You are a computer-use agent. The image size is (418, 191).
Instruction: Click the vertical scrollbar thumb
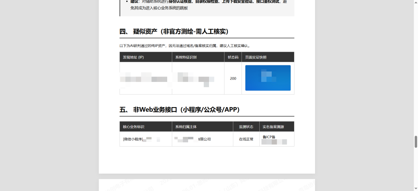click(x=416, y=142)
